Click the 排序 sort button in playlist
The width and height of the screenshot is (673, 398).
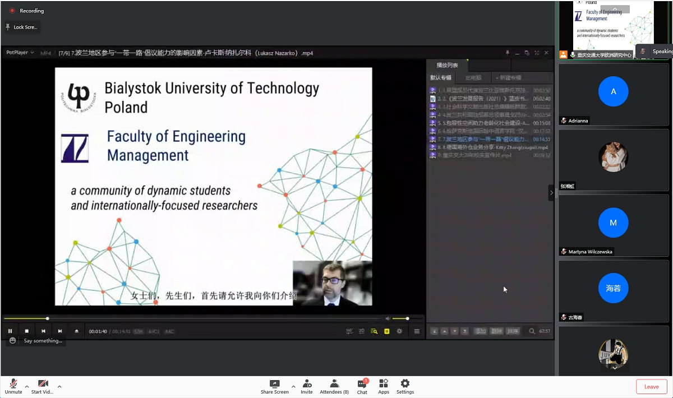[x=513, y=331]
